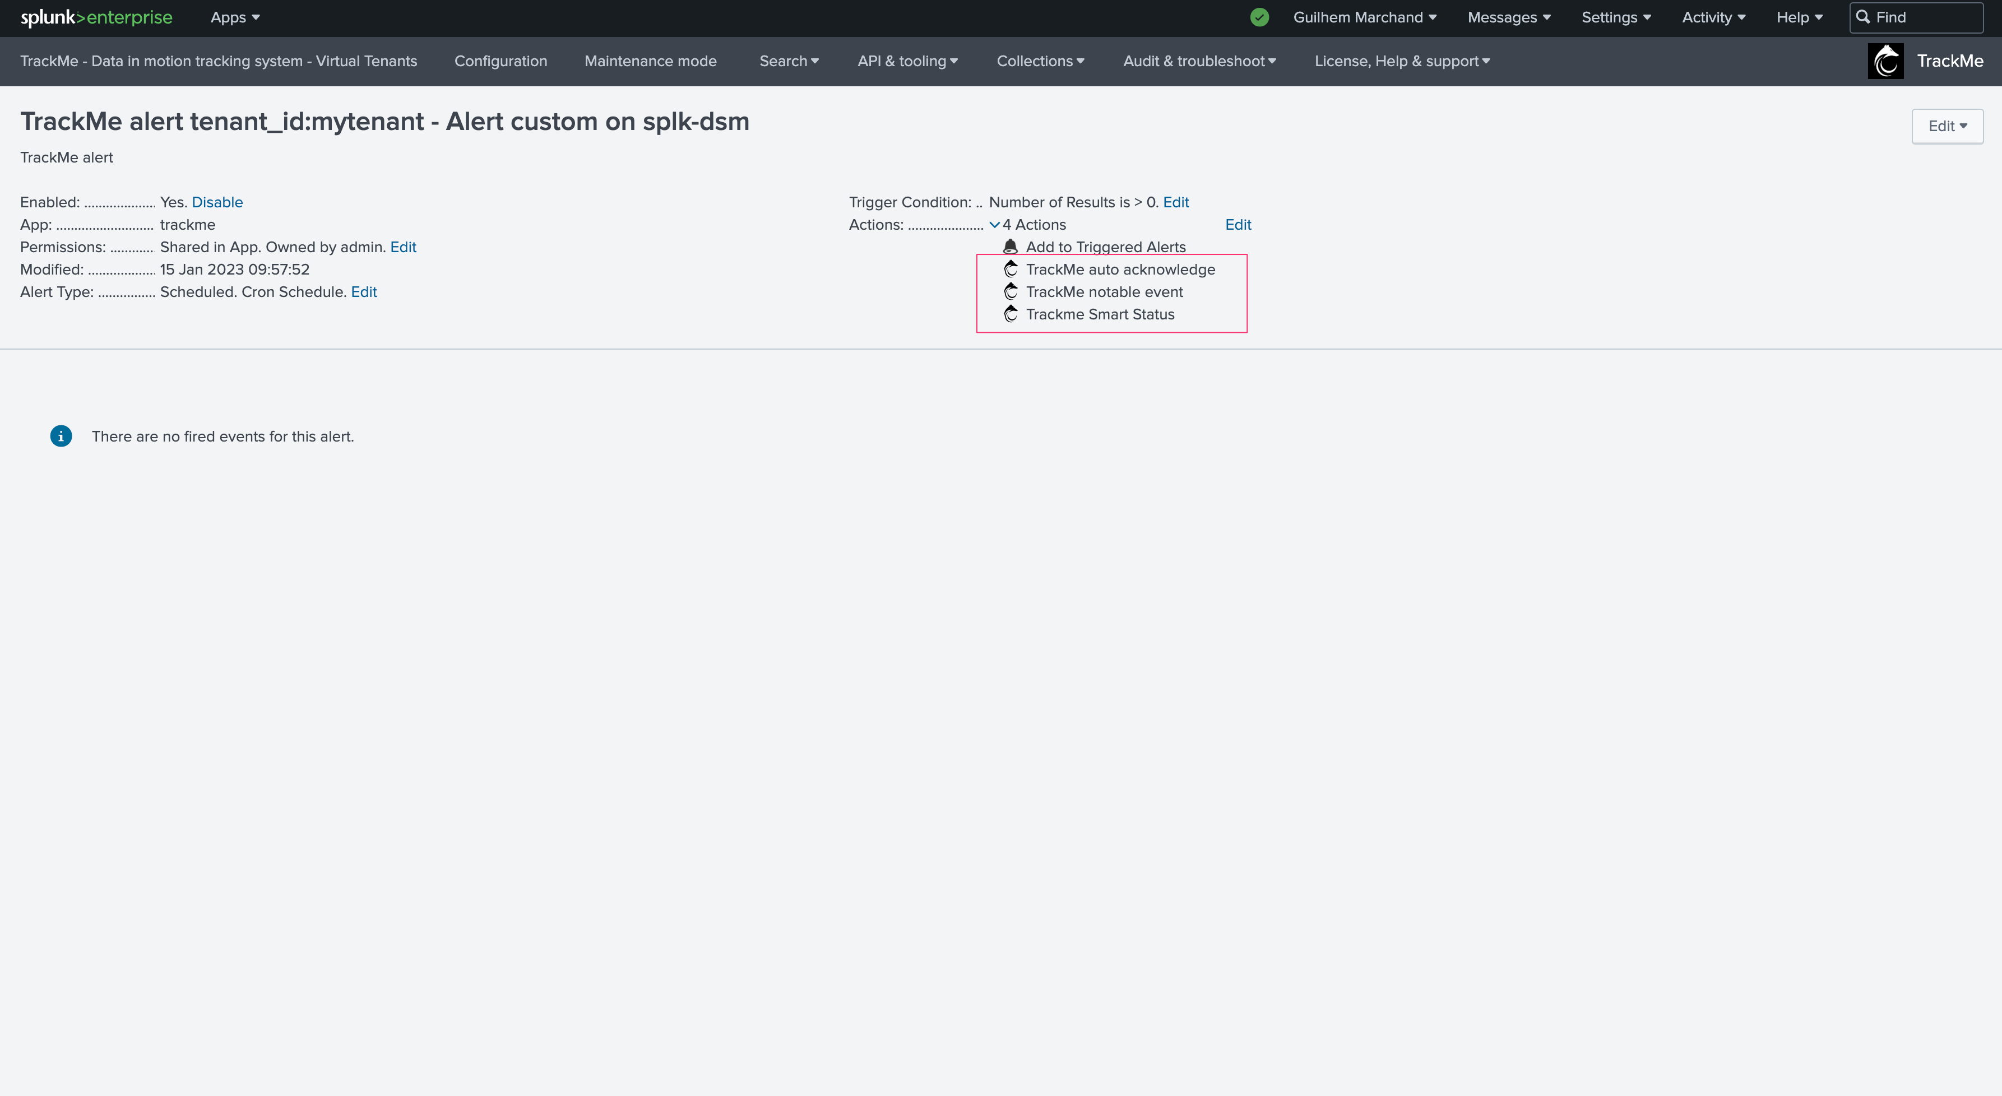Open the Settings menu in the top bar
The width and height of the screenshot is (2002, 1096).
1615,17
